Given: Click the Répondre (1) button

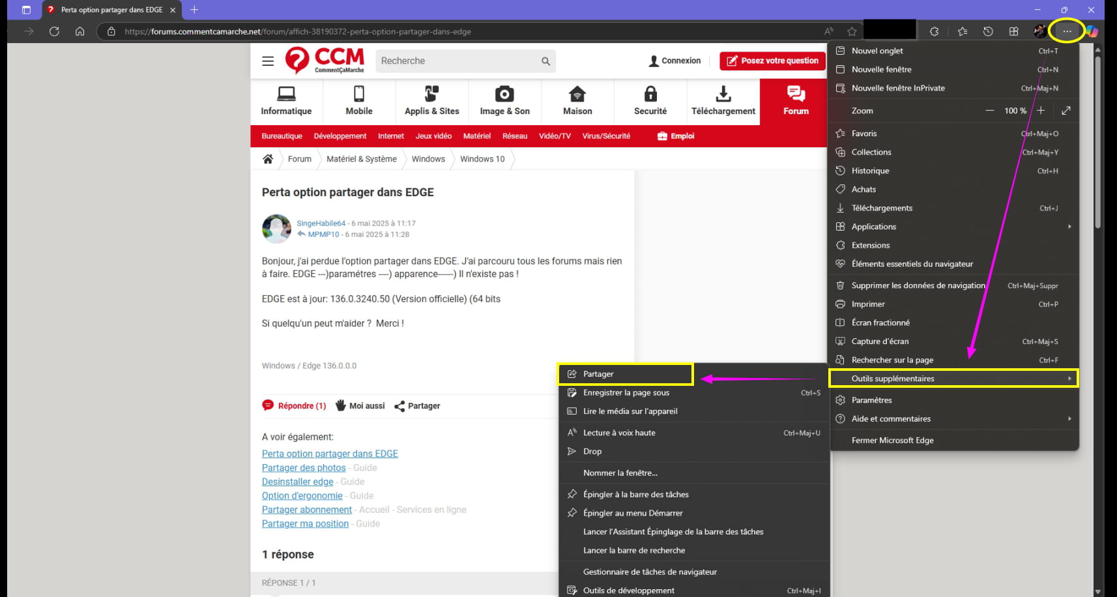Looking at the screenshot, I should click(294, 405).
